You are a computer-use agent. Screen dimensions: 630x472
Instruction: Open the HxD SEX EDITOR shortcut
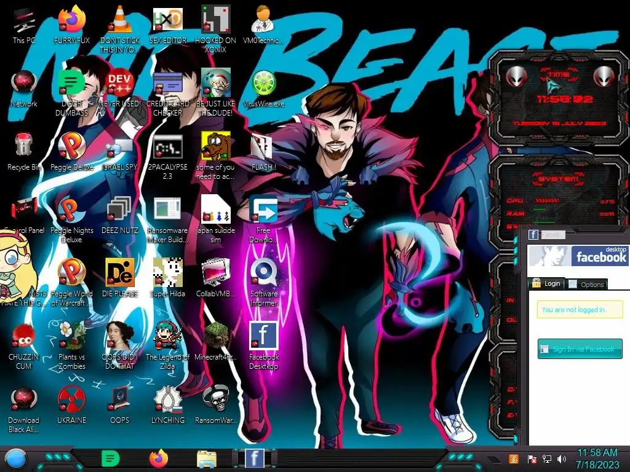[168, 25]
